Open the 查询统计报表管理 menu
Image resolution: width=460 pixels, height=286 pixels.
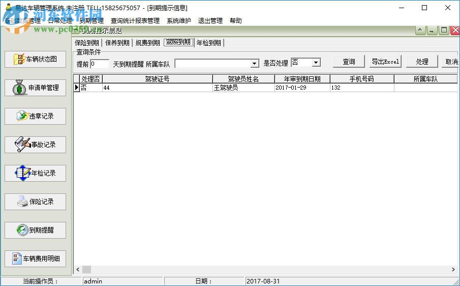(x=135, y=20)
